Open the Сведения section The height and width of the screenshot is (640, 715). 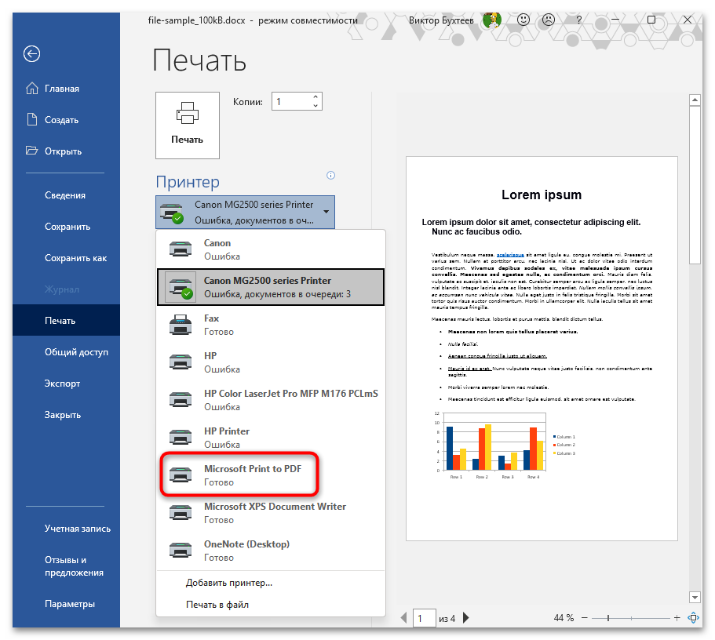click(66, 195)
